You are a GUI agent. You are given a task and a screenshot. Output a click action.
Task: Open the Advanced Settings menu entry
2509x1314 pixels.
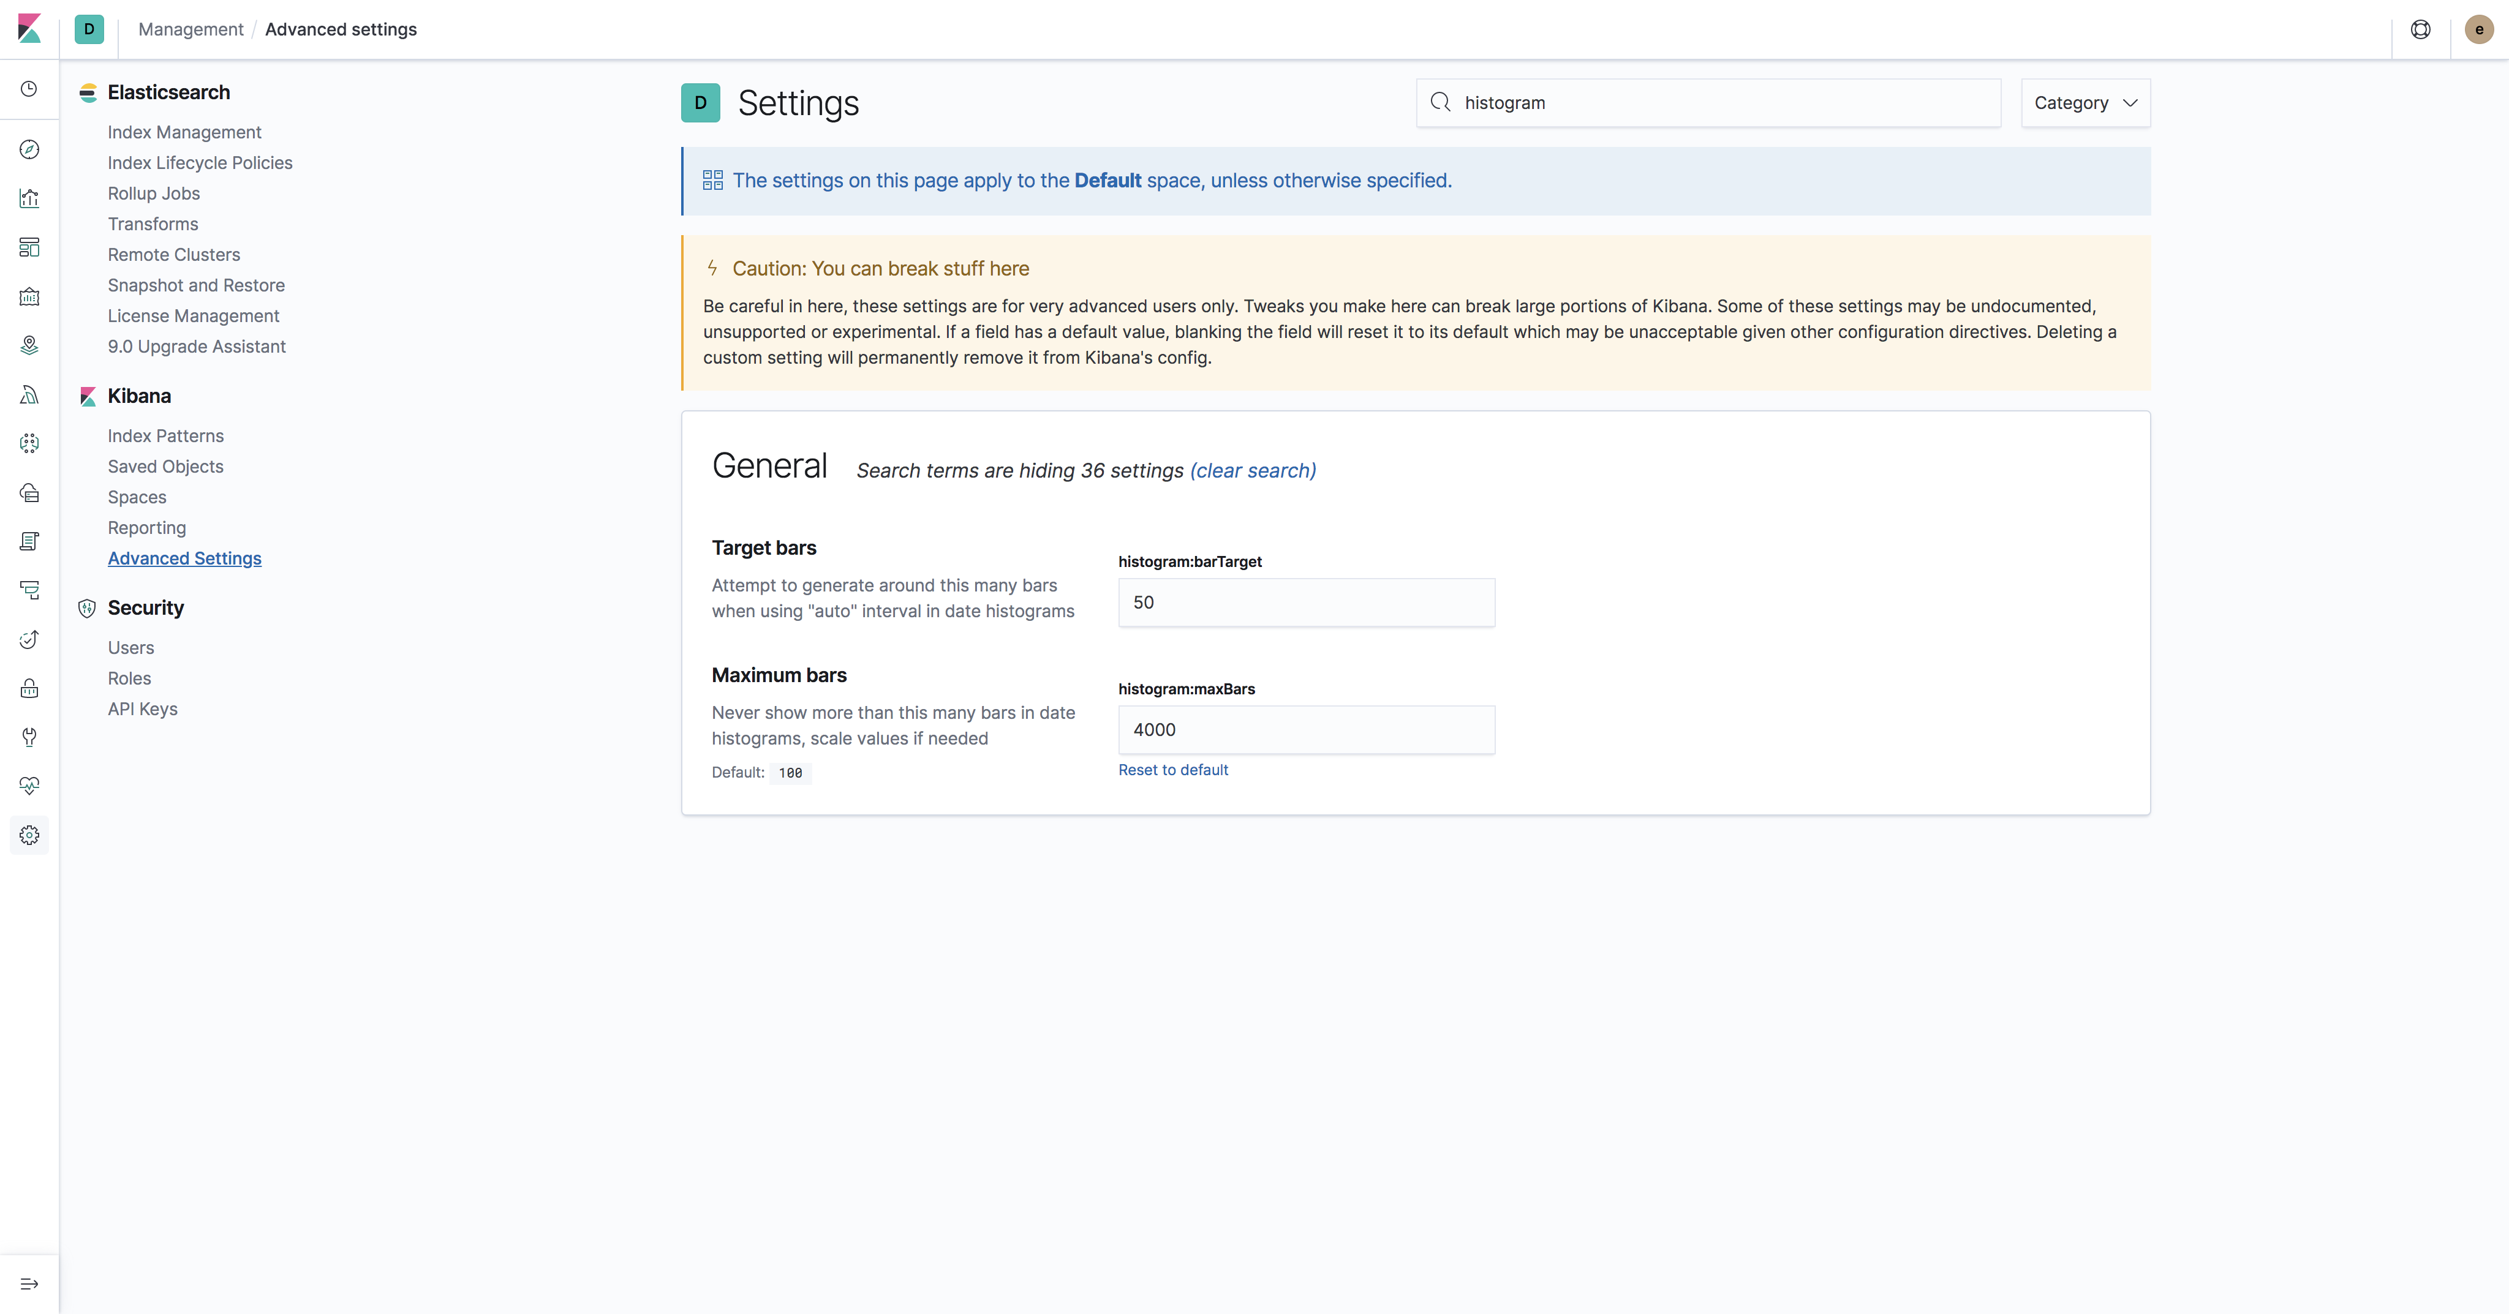184,558
